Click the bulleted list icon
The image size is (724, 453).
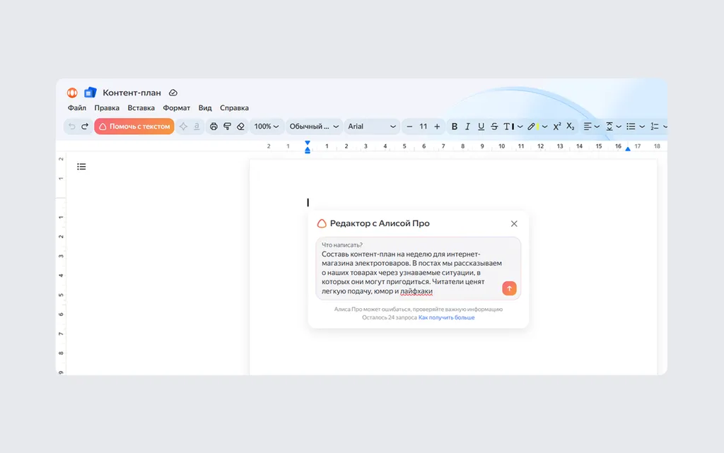click(x=631, y=127)
